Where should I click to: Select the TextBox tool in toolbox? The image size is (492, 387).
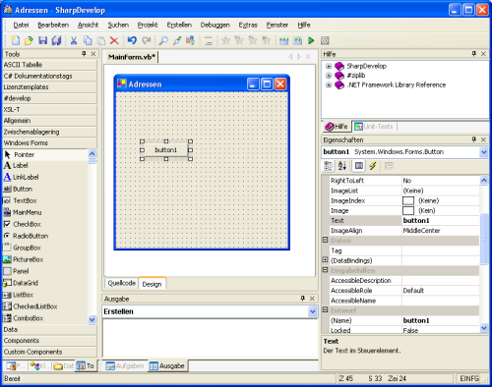pos(21,200)
